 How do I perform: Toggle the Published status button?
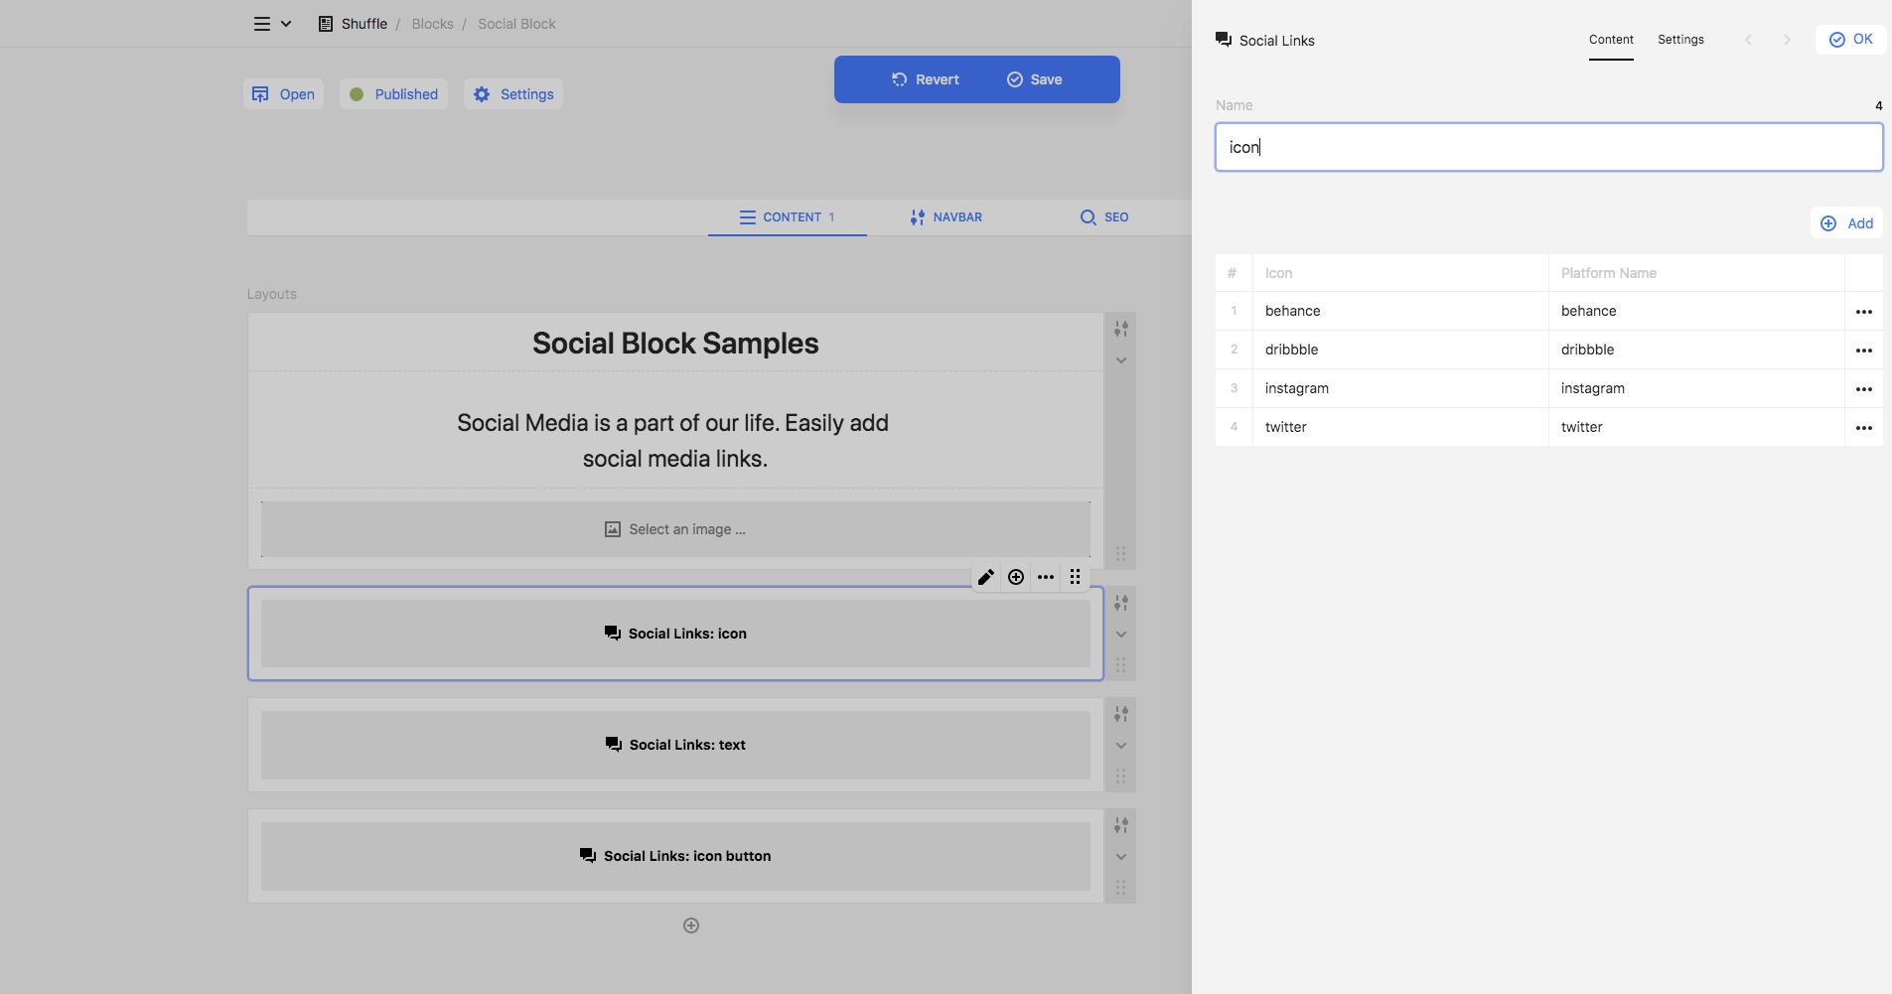[x=393, y=94]
